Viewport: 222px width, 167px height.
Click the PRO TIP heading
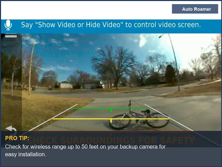[x=17, y=138]
